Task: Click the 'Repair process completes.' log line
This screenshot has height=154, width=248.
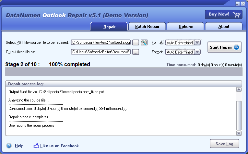Action: 29,117
